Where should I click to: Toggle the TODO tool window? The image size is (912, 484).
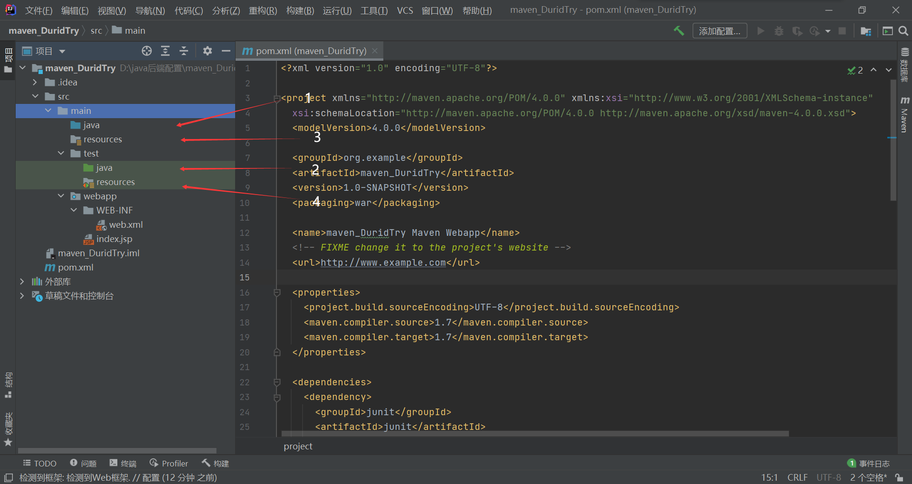click(x=40, y=463)
